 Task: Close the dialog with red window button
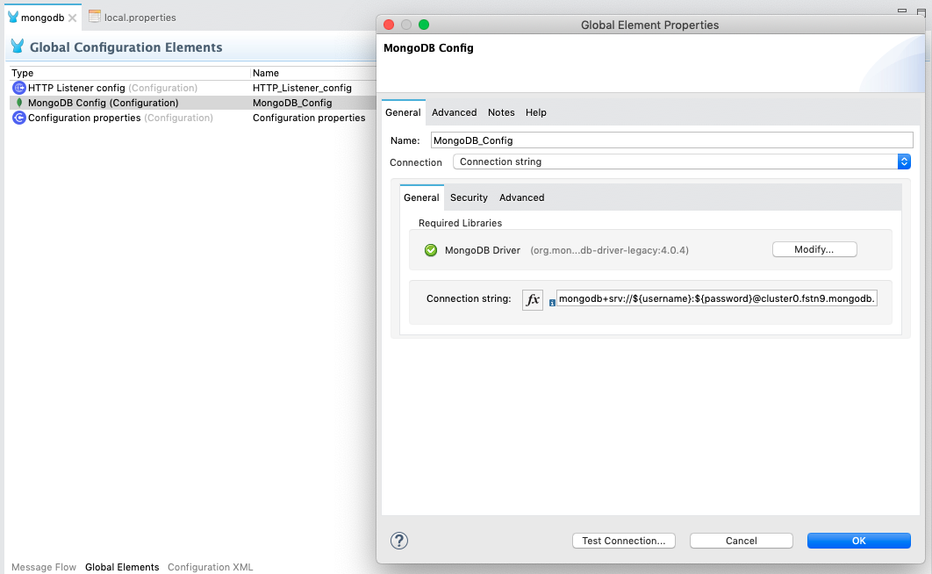pyautogui.click(x=389, y=25)
